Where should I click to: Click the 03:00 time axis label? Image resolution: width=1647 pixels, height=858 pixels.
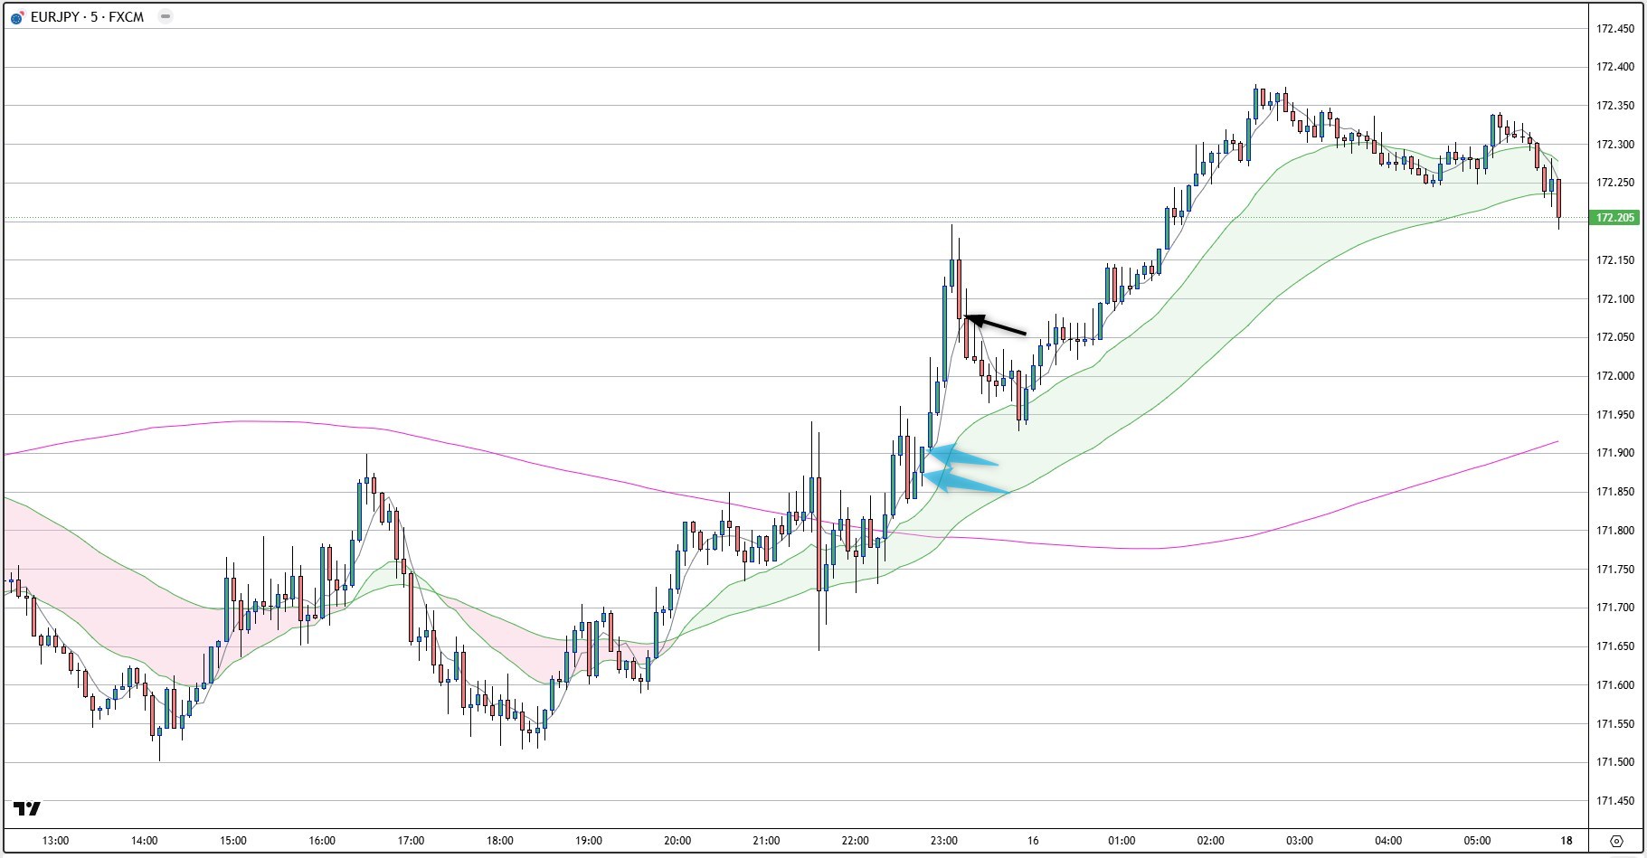[x=1300, y=841]
